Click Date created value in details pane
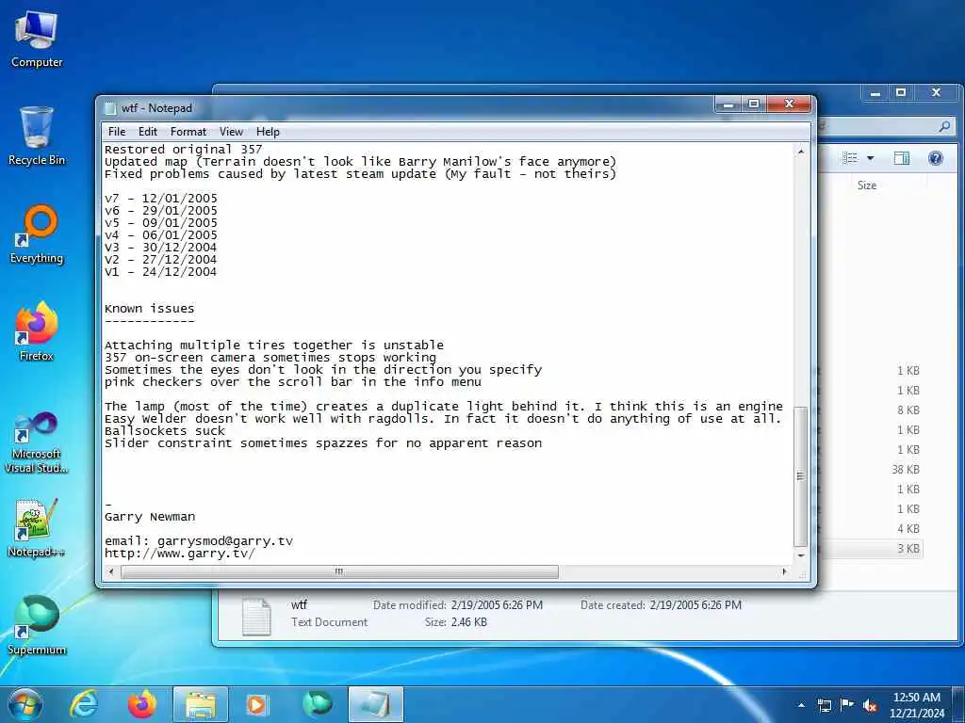Viewport: 965px width, 723px height. (695, 605)
